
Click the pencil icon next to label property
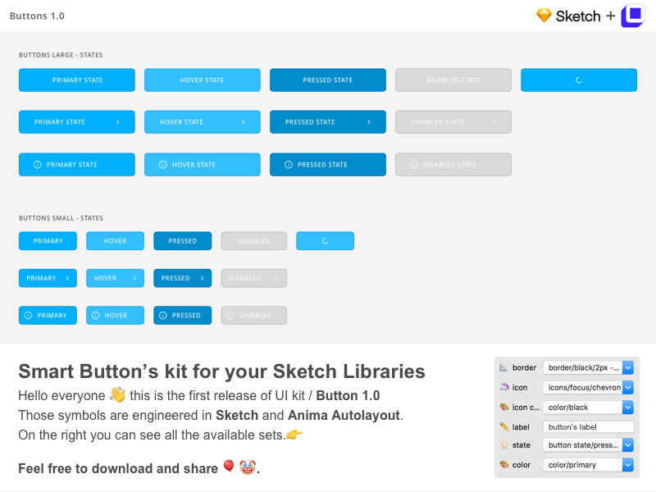(503, 426)
